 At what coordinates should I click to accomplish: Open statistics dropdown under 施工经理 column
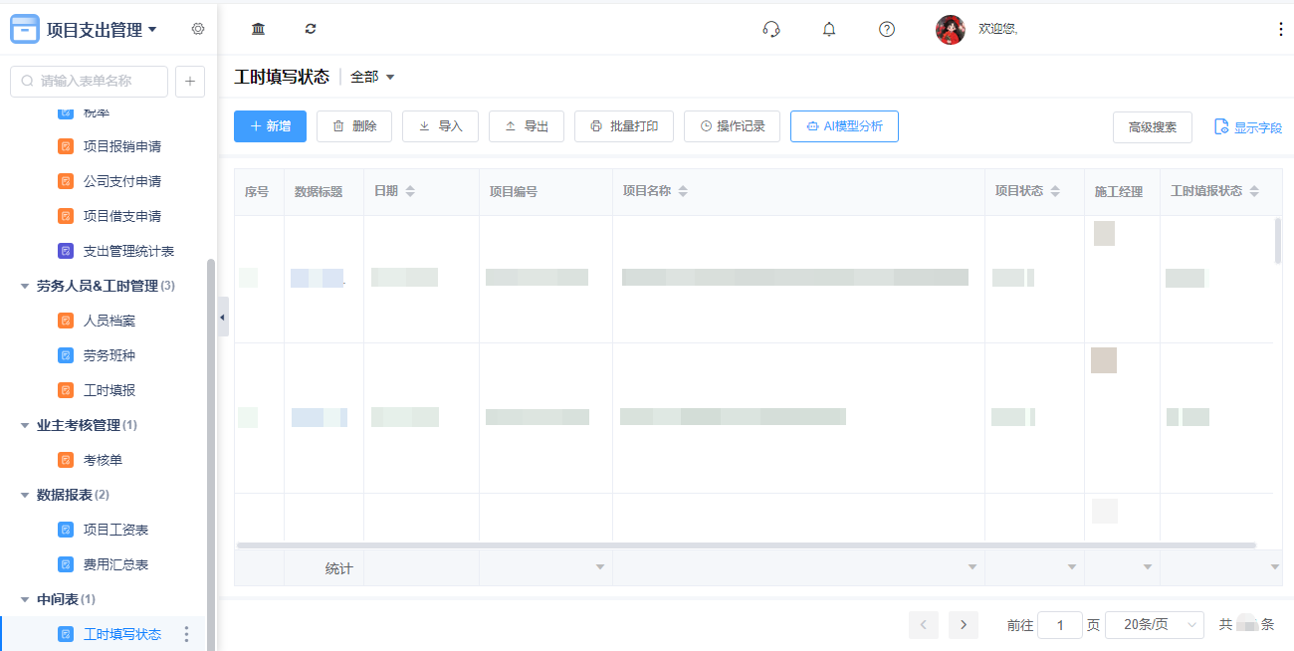pos(1147,567)
